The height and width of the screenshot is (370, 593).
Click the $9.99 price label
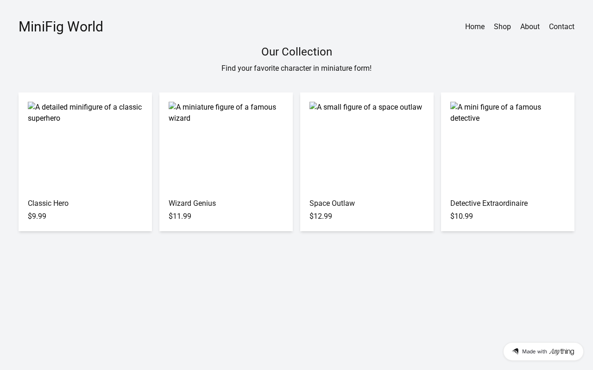[37, 216]
